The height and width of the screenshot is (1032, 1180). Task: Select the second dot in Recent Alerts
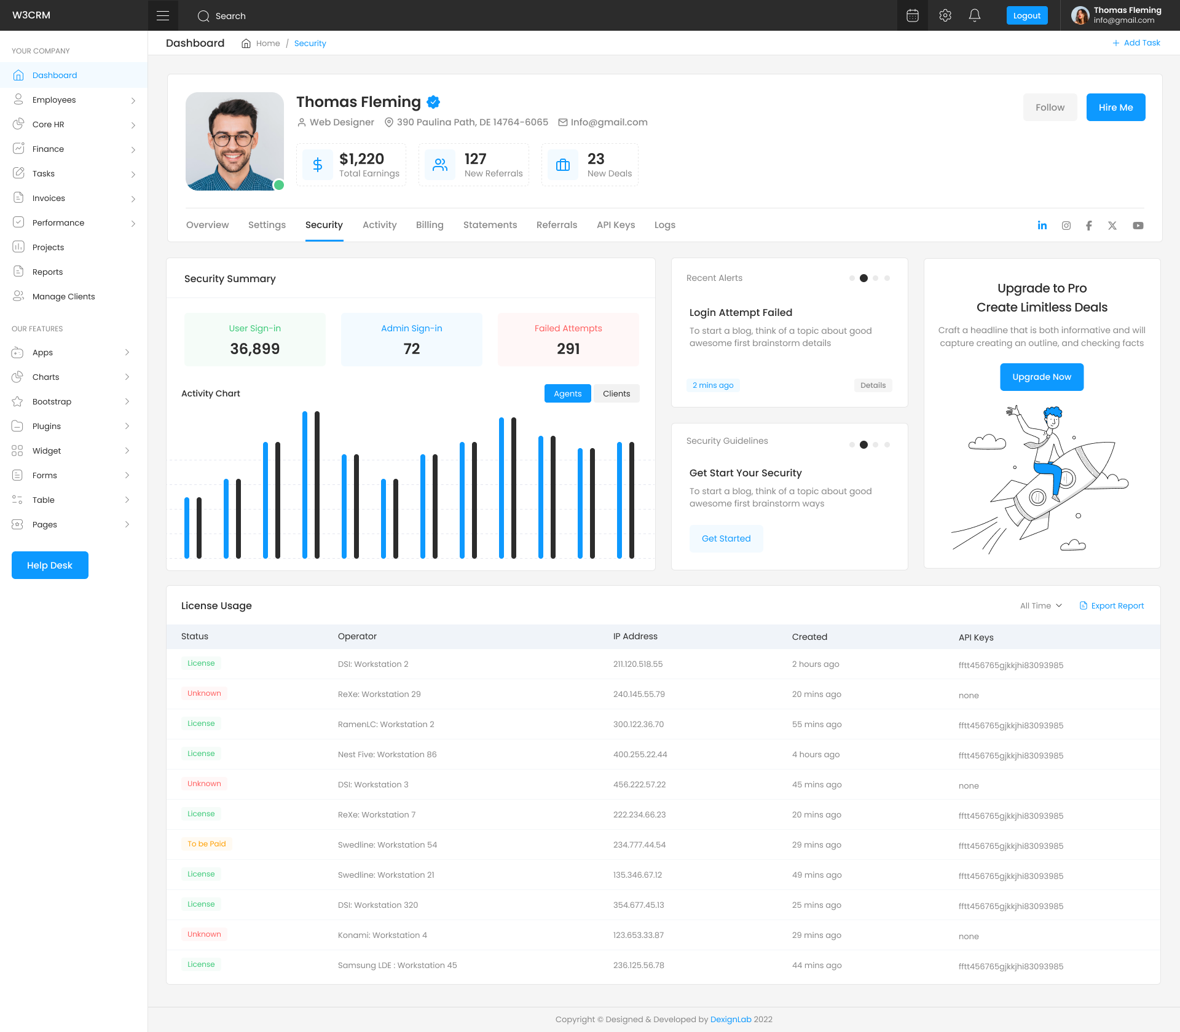pos(864,278)
